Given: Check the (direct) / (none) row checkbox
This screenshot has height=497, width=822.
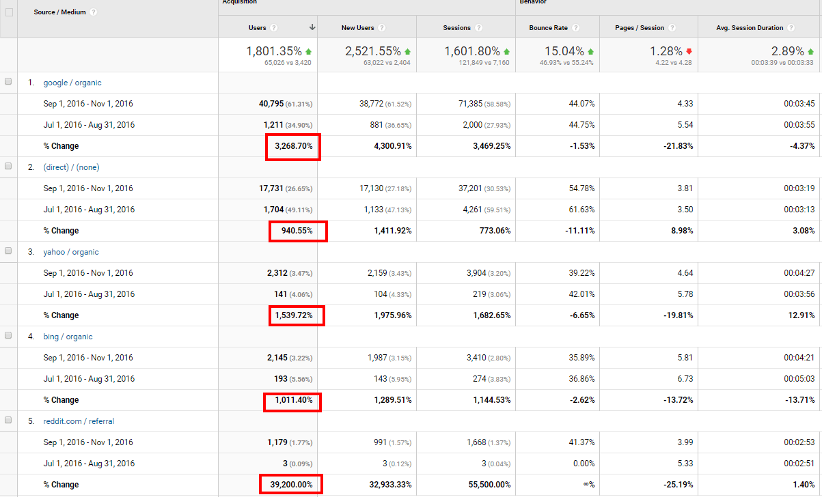Looking at the screenshot, I should point(8,167).
